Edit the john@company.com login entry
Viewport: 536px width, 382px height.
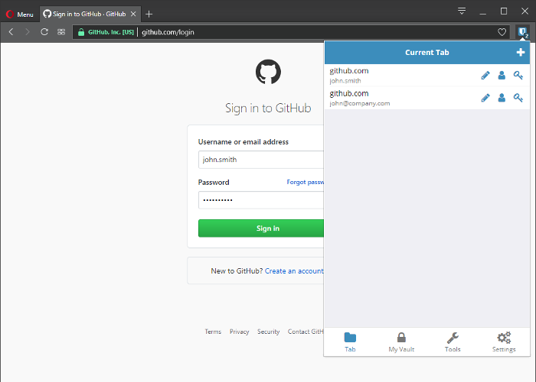click(485, 98)
